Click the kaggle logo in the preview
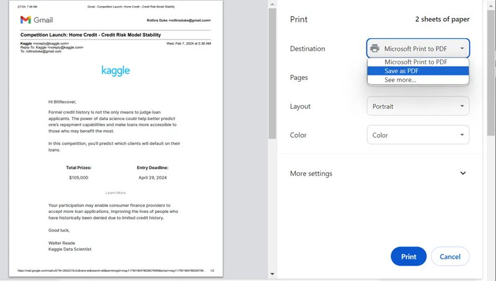 [115, 71]
